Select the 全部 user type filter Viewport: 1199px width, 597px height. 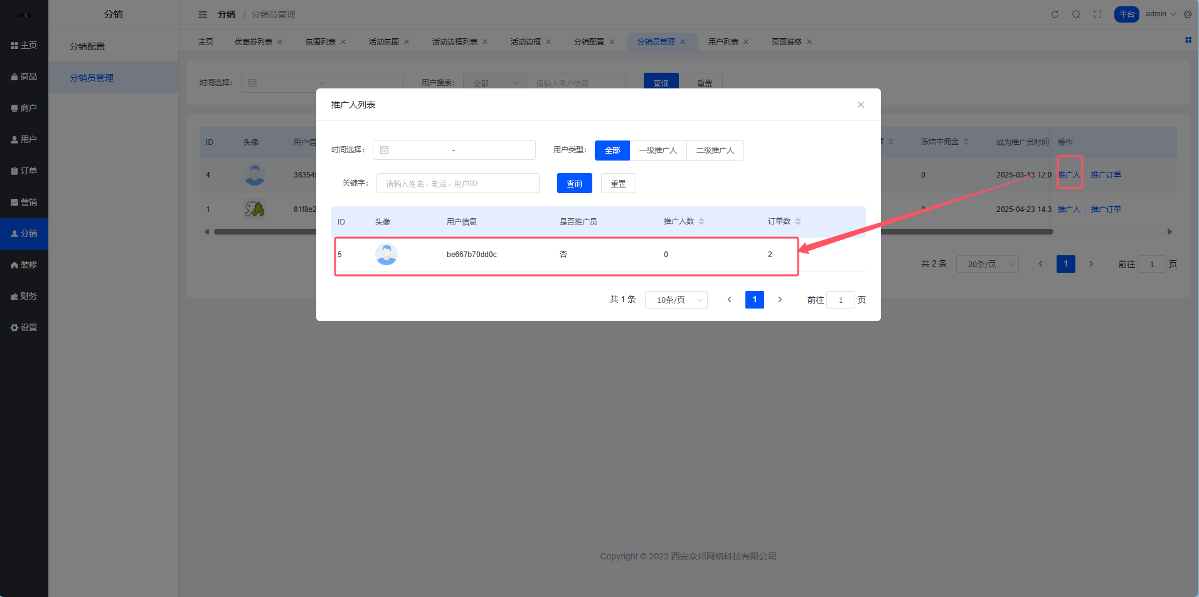[612, 151]
